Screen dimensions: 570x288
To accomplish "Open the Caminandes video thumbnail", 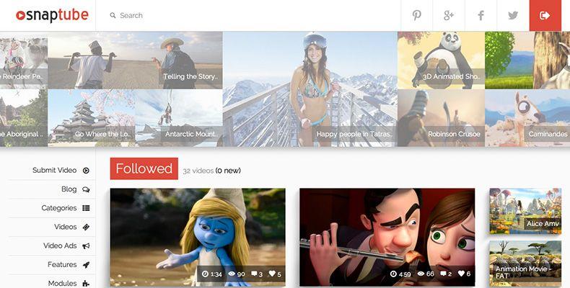I will [527, 118].
